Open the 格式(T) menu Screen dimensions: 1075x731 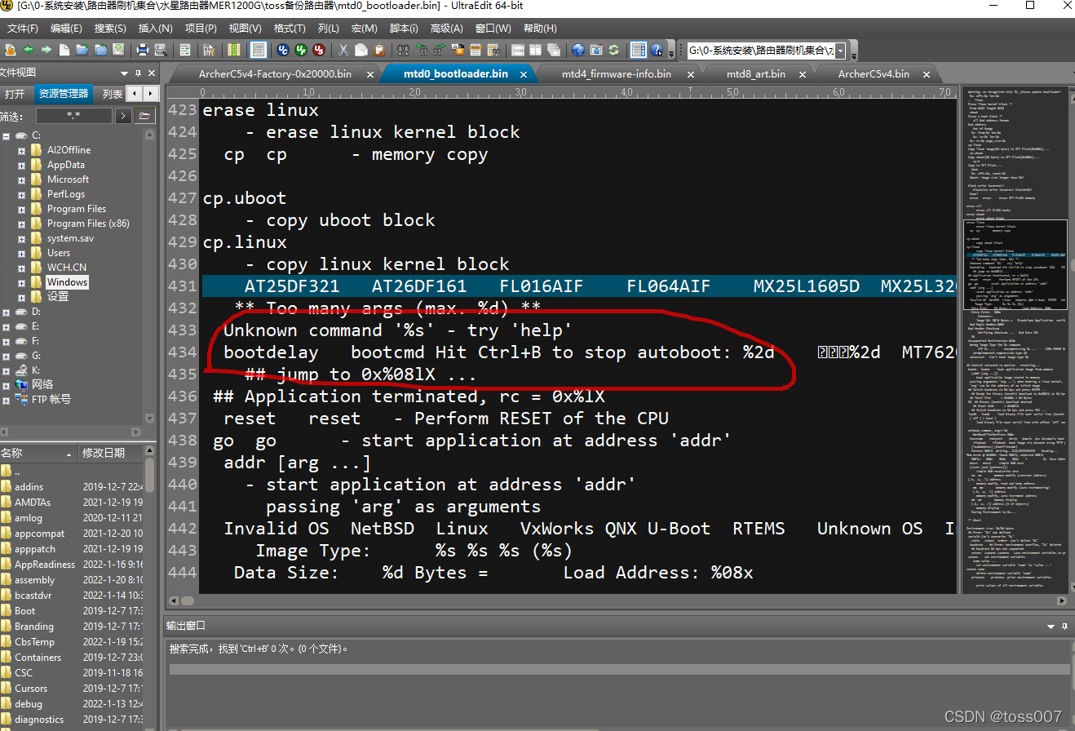(289, 29)
